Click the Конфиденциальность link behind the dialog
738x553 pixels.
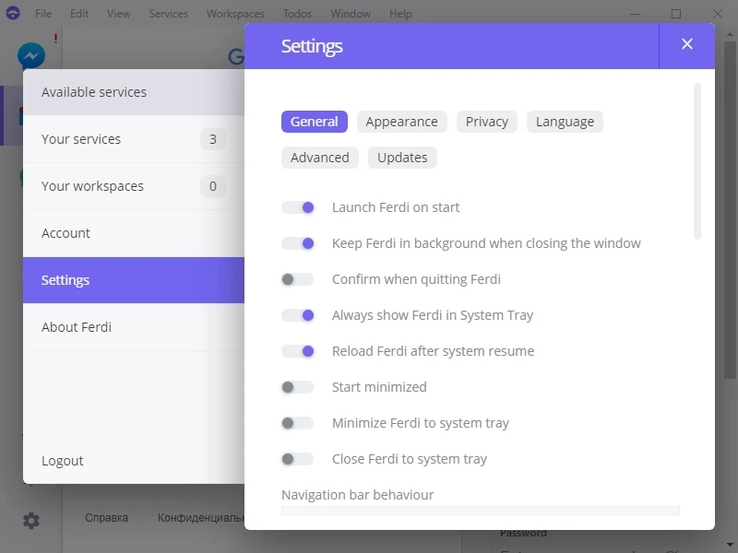201,518
